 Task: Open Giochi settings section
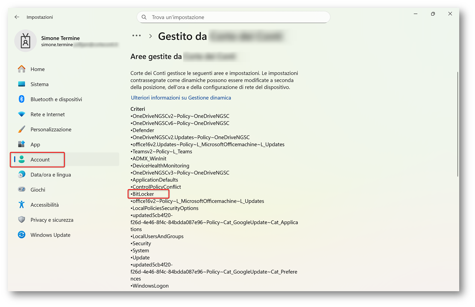38,190
